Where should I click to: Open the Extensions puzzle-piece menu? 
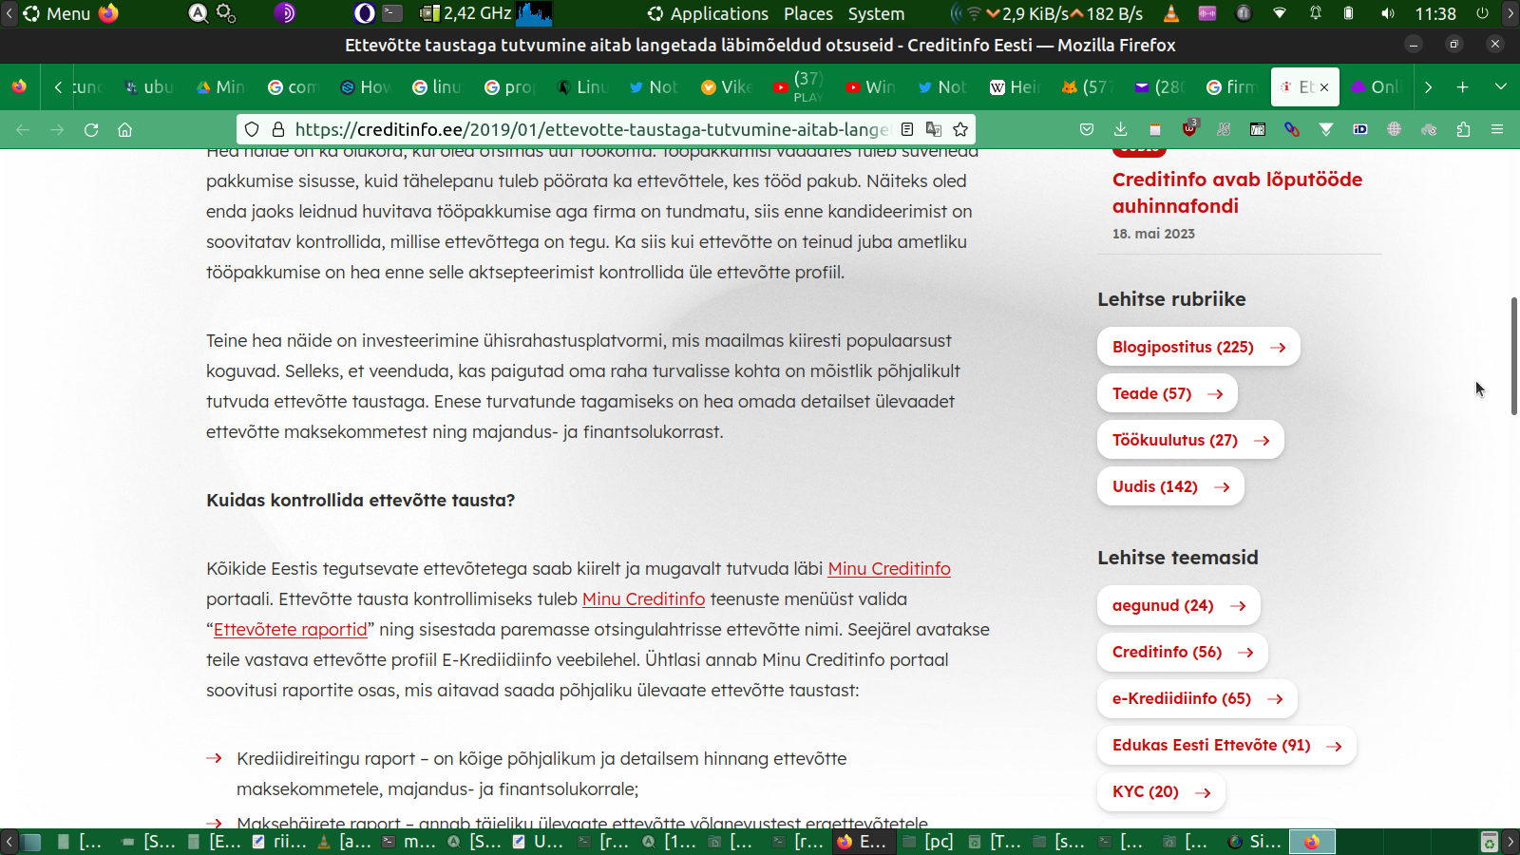pos(1463,129)
